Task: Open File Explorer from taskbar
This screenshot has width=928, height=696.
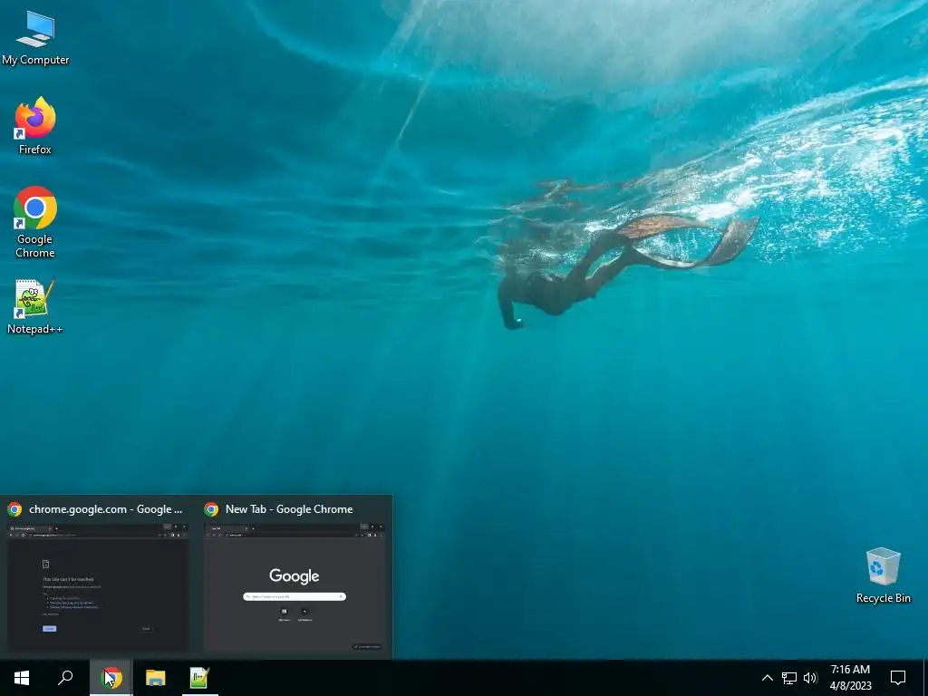Action: 156,678
